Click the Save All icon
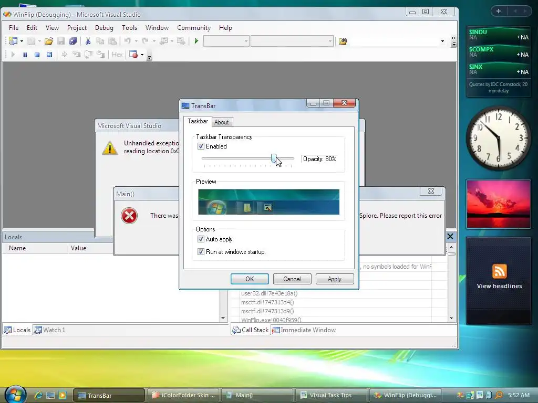538x403 pixels. (73, 41)
